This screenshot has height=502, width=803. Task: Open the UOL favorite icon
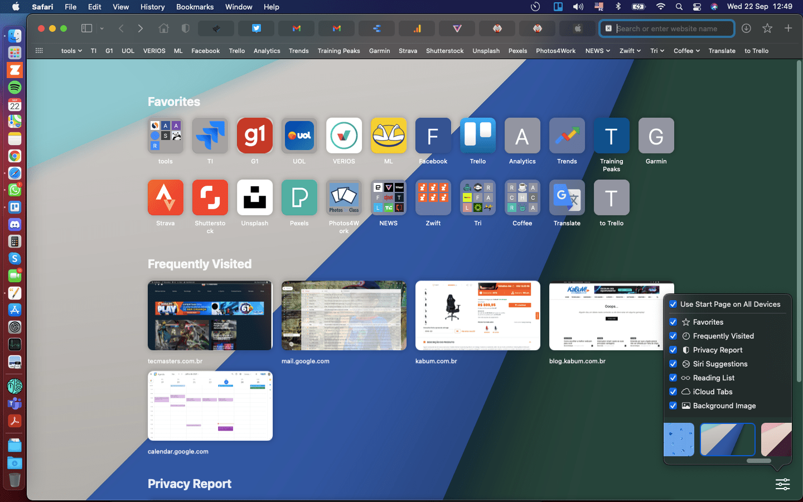(299, 136)
